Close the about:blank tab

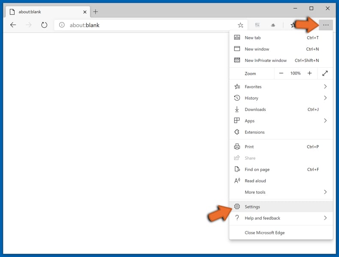(85, 12)
